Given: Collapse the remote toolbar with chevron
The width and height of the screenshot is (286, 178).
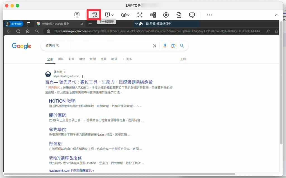Looking at the screenshot, I should click(277, 15).
